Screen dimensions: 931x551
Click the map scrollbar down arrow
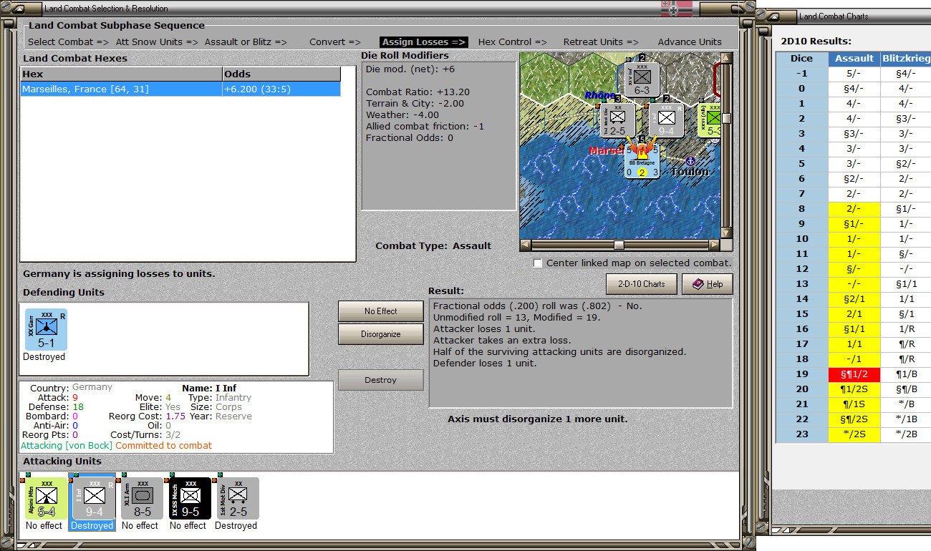tap(726, 233)
